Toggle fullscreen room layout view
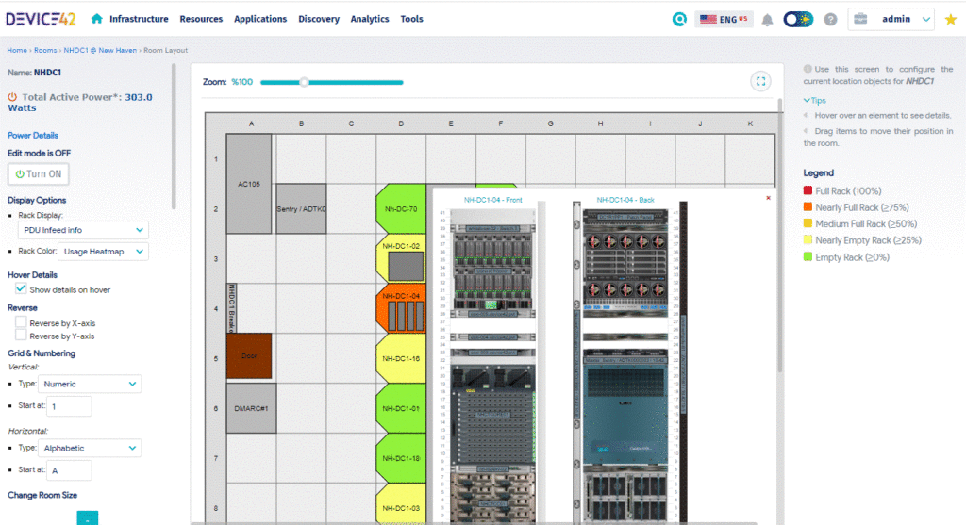966x525 pixels. pos(761,81)
